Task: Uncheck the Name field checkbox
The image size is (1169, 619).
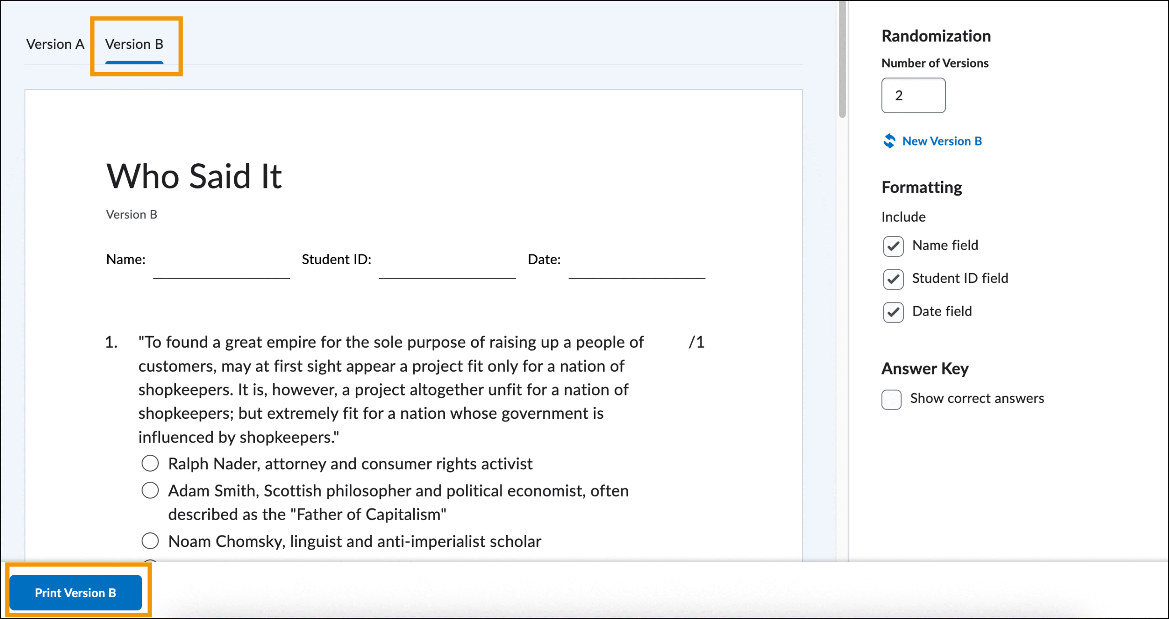Action: coord(893,246)
